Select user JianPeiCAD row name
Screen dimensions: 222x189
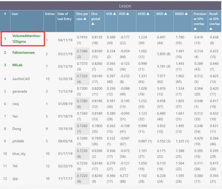tap(21, 79)
